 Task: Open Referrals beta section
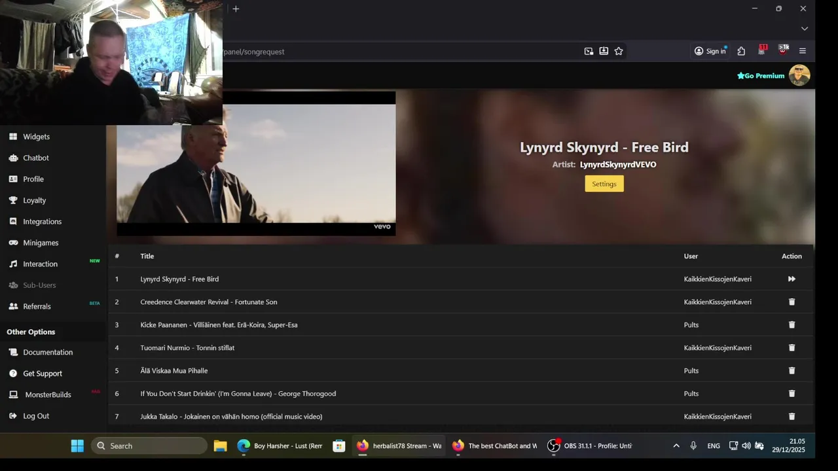37,306
